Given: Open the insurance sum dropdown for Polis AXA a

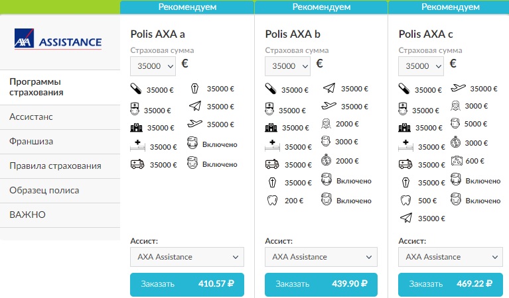Looking at the screenshot, I should (153, 66).
